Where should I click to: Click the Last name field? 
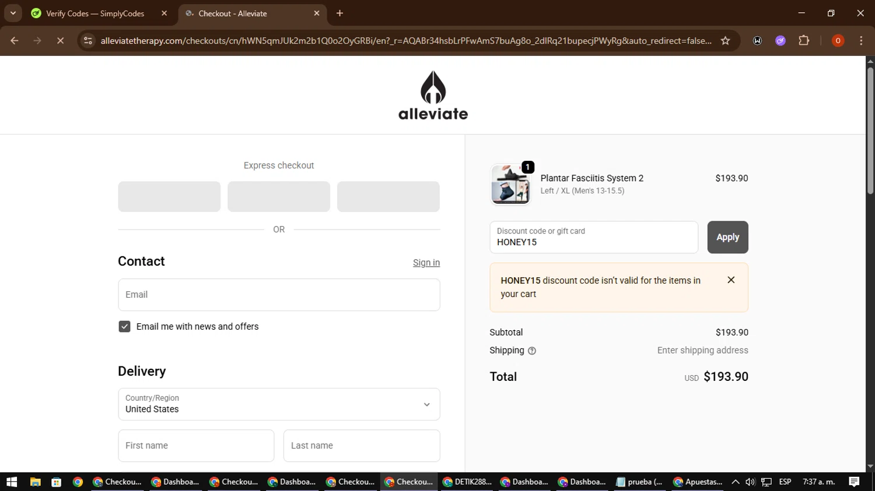[362, 446]
